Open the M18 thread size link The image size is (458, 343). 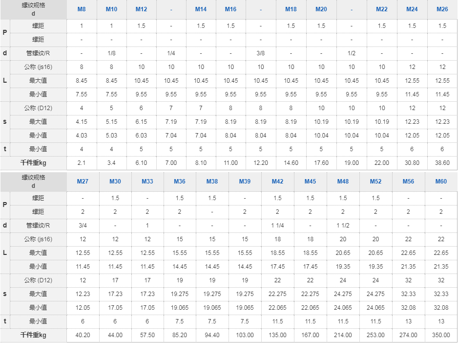click(x=291, y=9)
